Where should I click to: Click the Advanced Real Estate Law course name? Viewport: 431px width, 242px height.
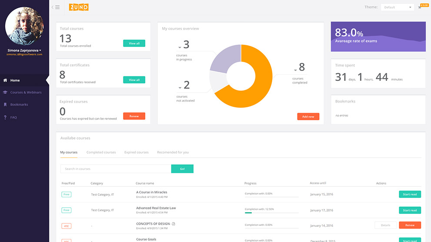(x=156, y=208)
